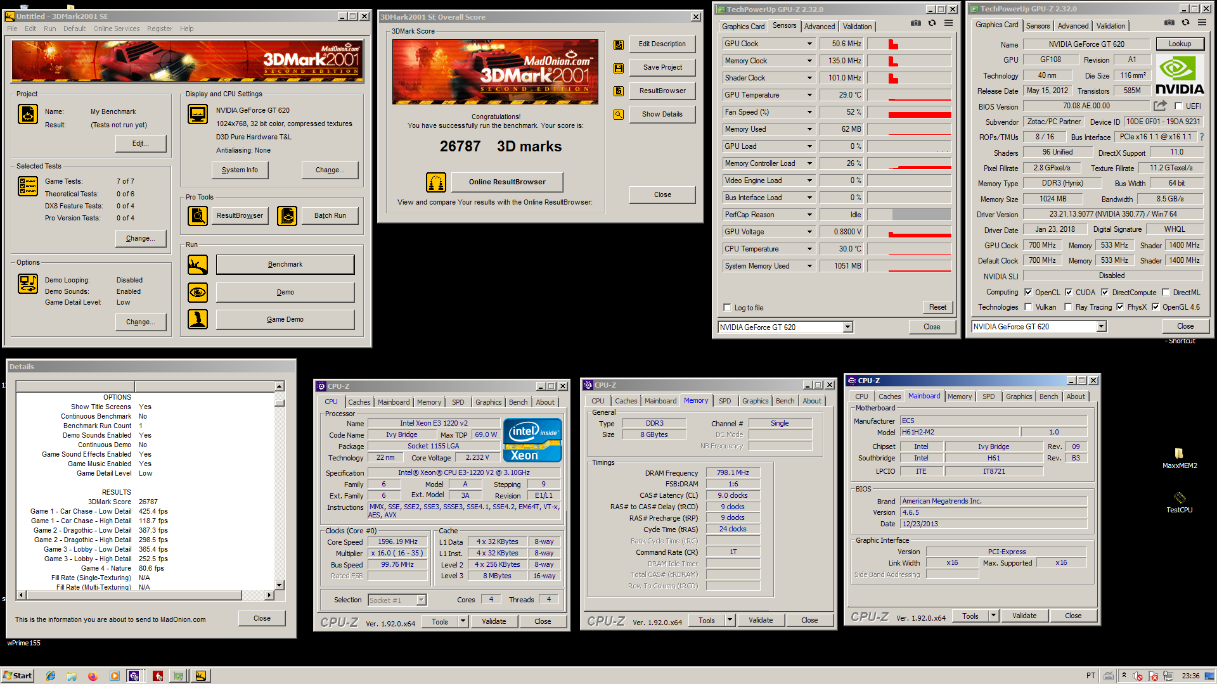
Task: Click the Project edit icon in 3DMark2001
Action: pyautogui.click(x=28, y=114)
